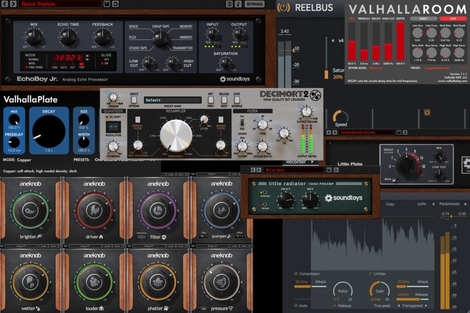Open the ValhallaPlate MODE Copper selector
Viewport: 470px width, 313px height.
[17, 160]
